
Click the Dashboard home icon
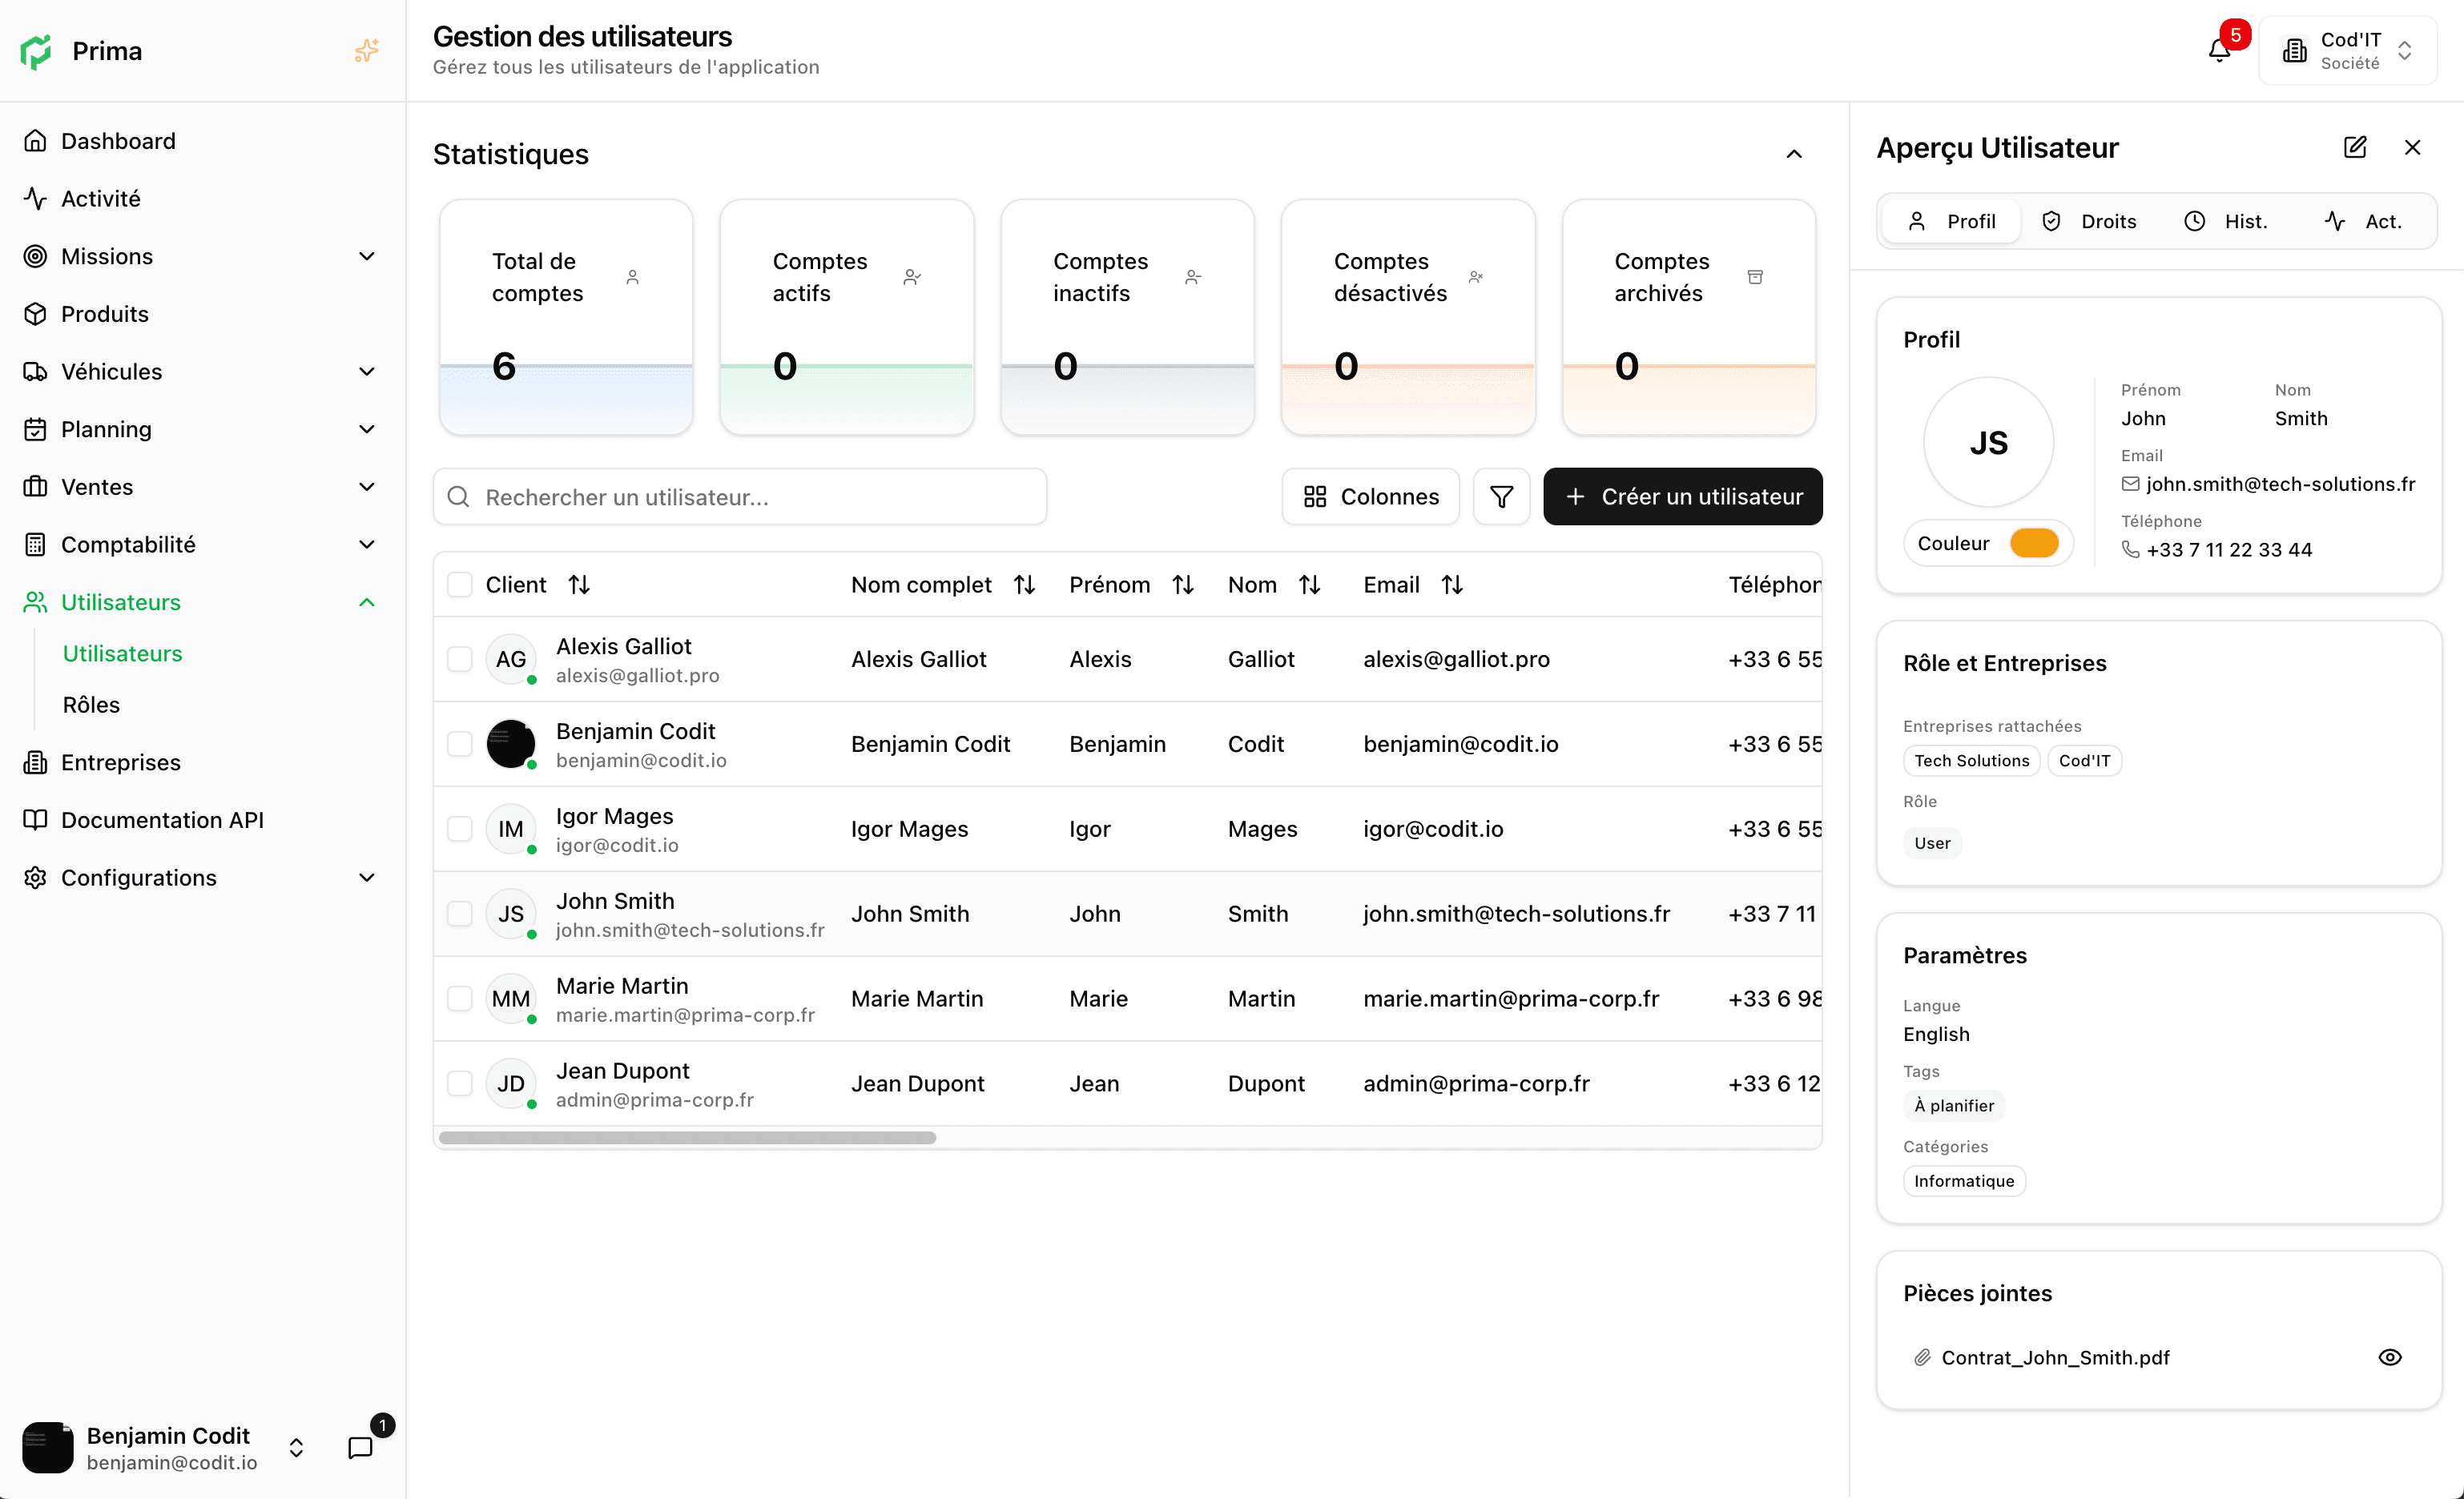point(35,141)
